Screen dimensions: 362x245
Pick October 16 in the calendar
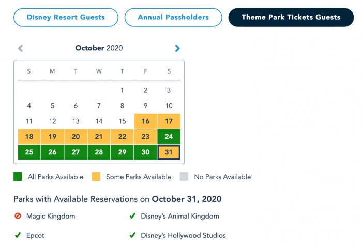(x=145, y=121)
